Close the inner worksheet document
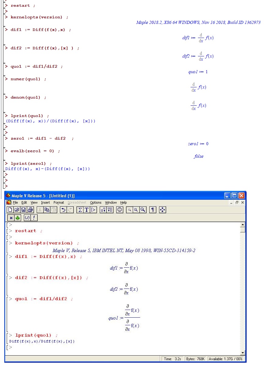 243,202
